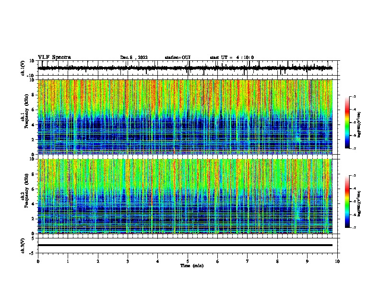This screenshot has width=380, height=293.
Task: Click the time axis tick label "3"
Action: (x=128, y=261)
